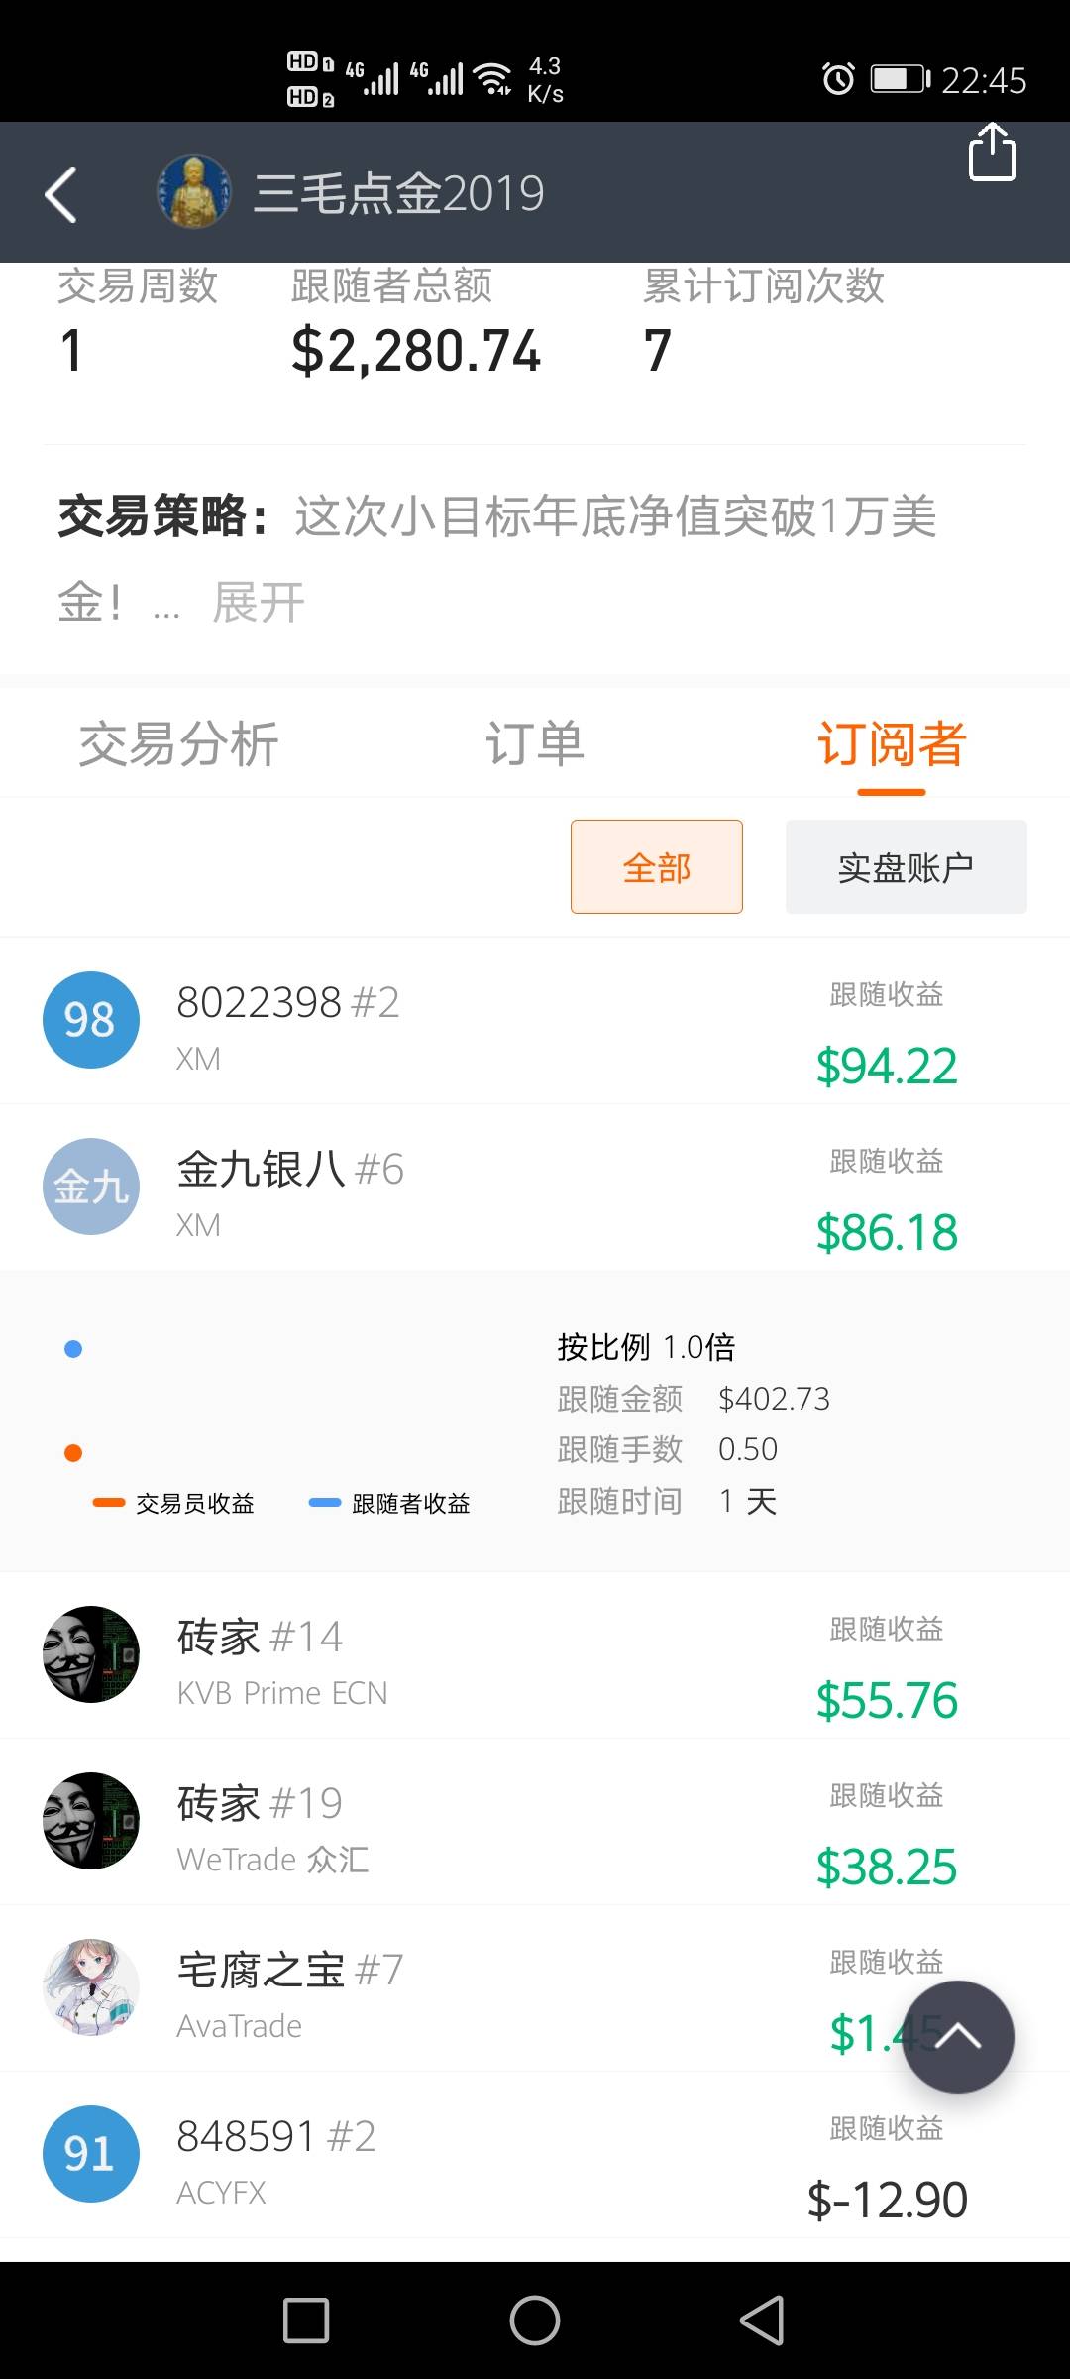Switch to the 订单 tab
This screenshot has height=2379, width=1070.
(x=535, y=743)
